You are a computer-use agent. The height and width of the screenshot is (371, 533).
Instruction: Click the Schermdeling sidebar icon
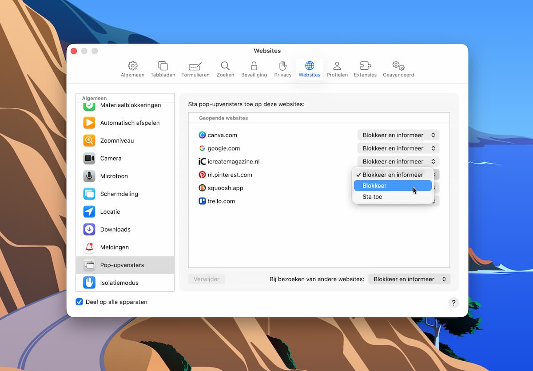tap(89, 194)
